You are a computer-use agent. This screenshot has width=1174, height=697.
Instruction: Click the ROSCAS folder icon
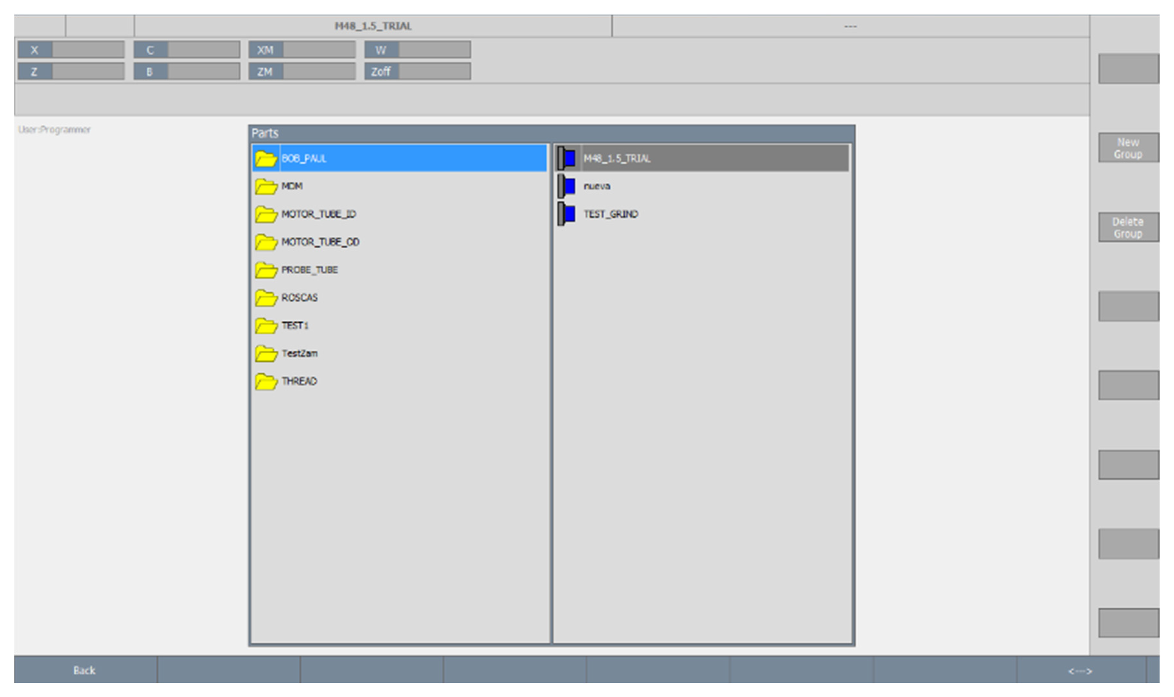tap(266, 298)
